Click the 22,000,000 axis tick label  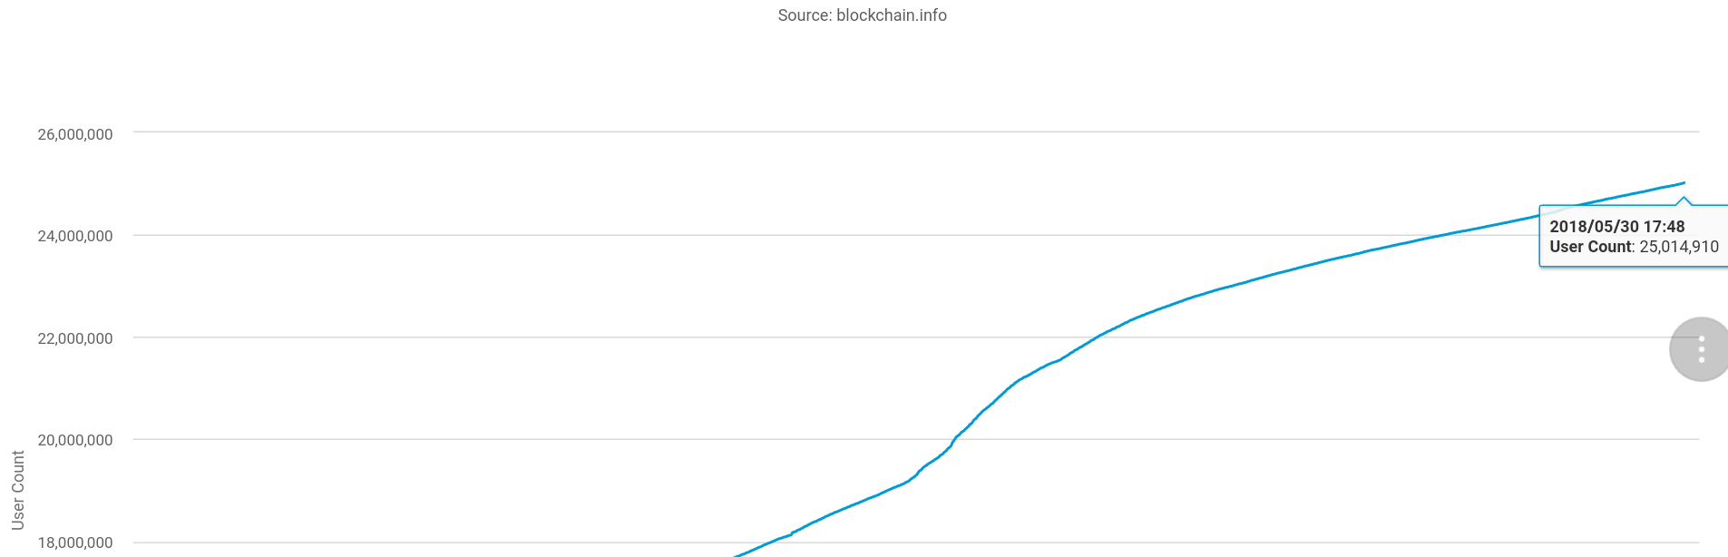(x=75, y=338)
